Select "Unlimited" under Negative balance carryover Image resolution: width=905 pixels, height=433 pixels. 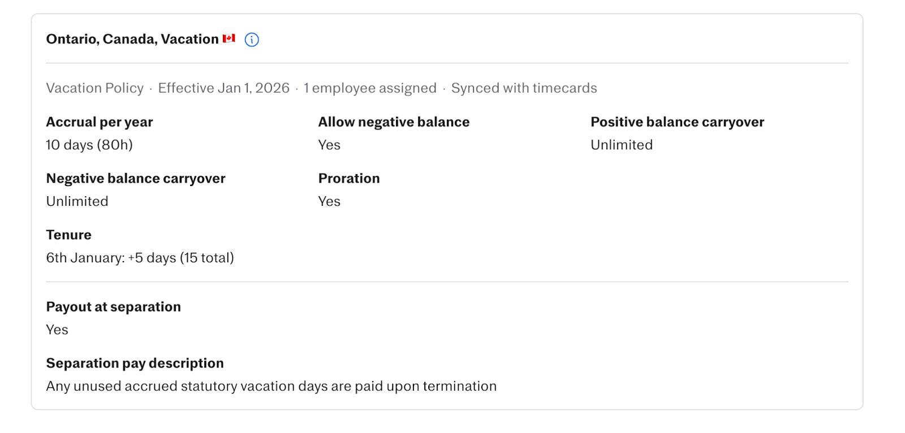point(77,202)
